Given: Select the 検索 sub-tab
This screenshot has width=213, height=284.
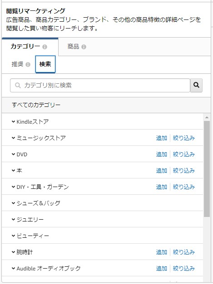Looking at the screenshot, I should 45,64.
